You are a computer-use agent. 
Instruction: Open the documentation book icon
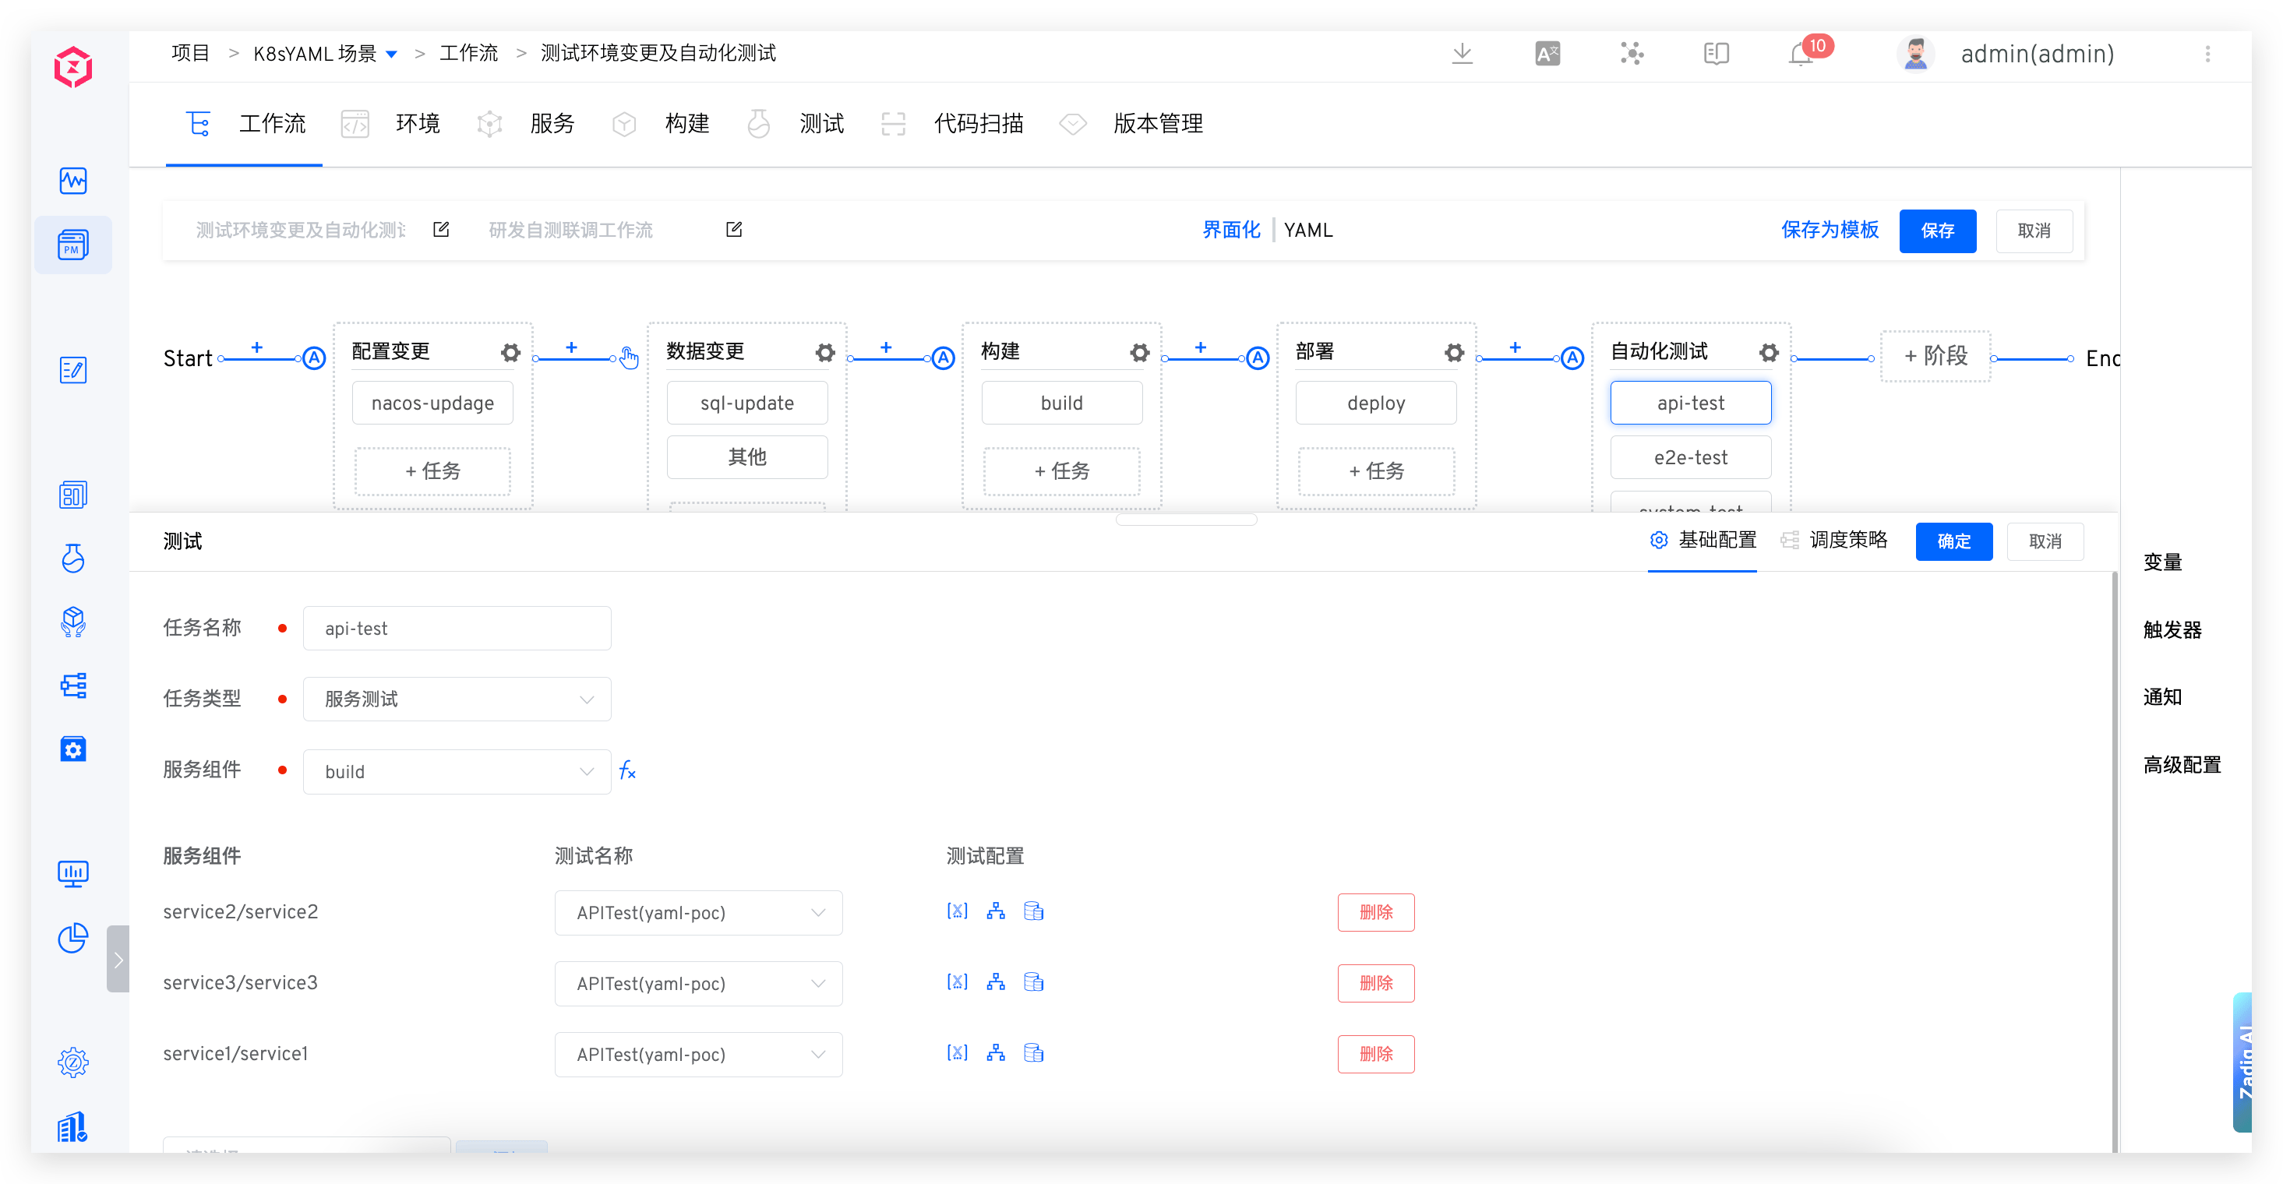pyautogui.click(x=1717, y=54)
